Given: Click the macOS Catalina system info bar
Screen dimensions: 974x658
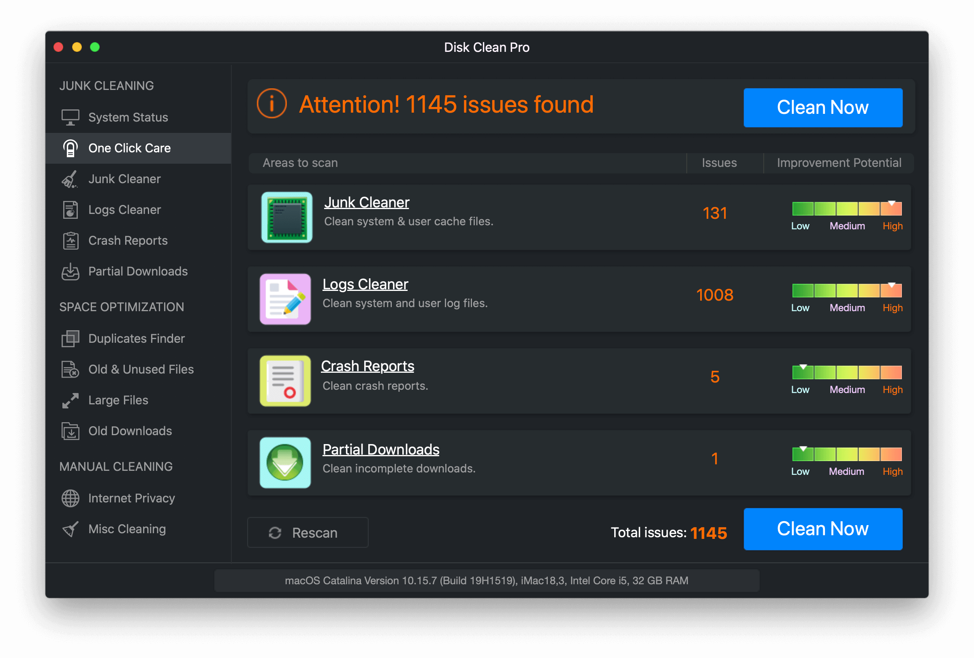Looking at the screenshot, I should tap(487, 581).
